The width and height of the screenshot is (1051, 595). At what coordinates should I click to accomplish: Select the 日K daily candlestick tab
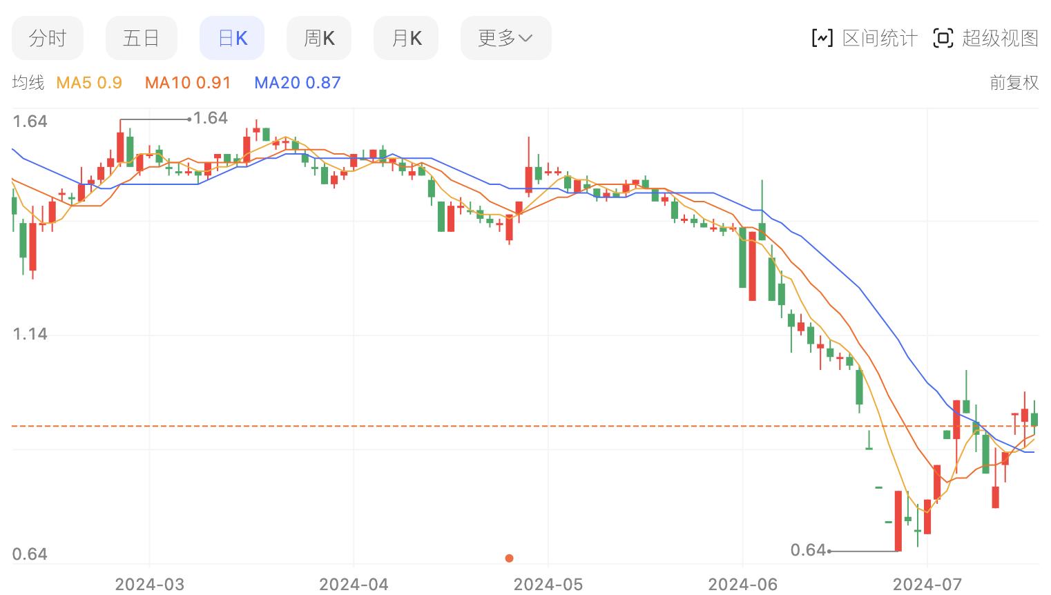point(232,38)
